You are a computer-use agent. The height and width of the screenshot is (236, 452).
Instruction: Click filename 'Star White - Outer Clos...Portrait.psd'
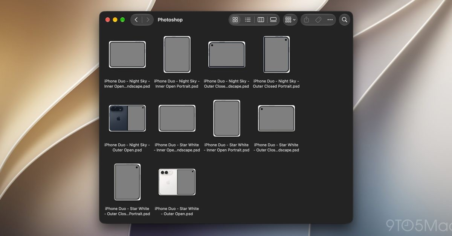(127, 212)
